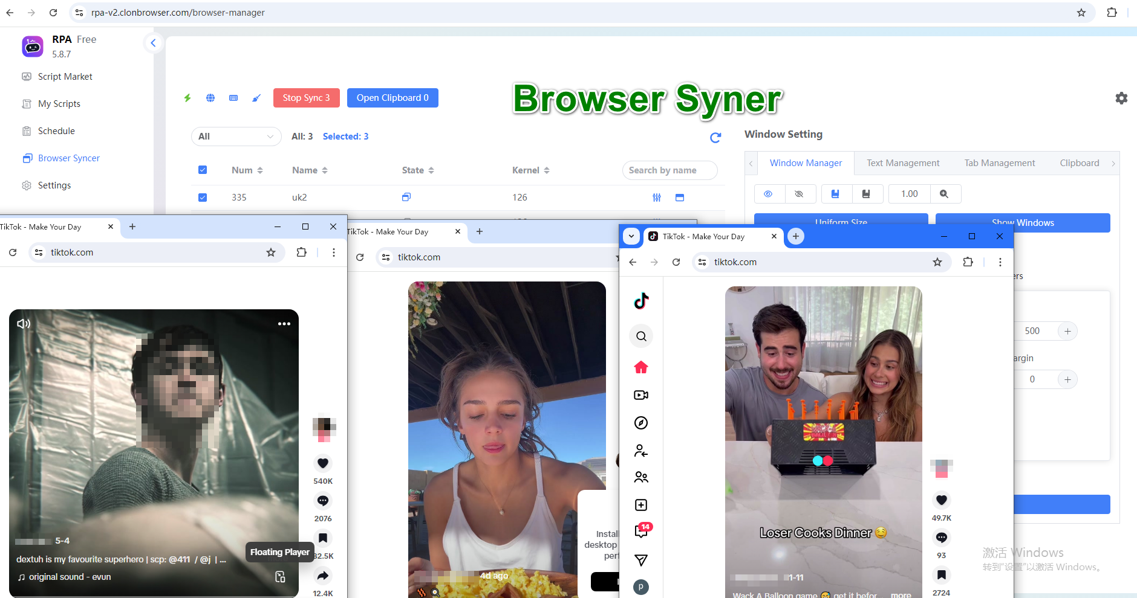Open TikTok Explore compass in the right window
The width and height of the screenshot is (1137, 598).
(641, 423)
